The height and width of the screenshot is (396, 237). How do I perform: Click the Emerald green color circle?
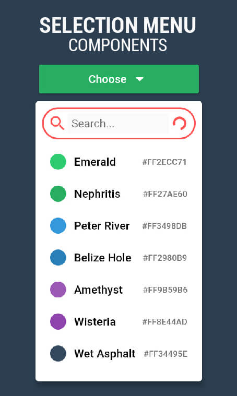[58, 162]
